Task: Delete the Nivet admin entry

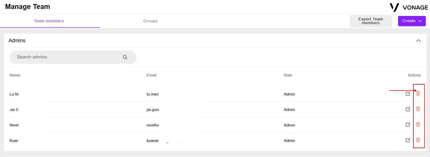Action: pos(418,125)
